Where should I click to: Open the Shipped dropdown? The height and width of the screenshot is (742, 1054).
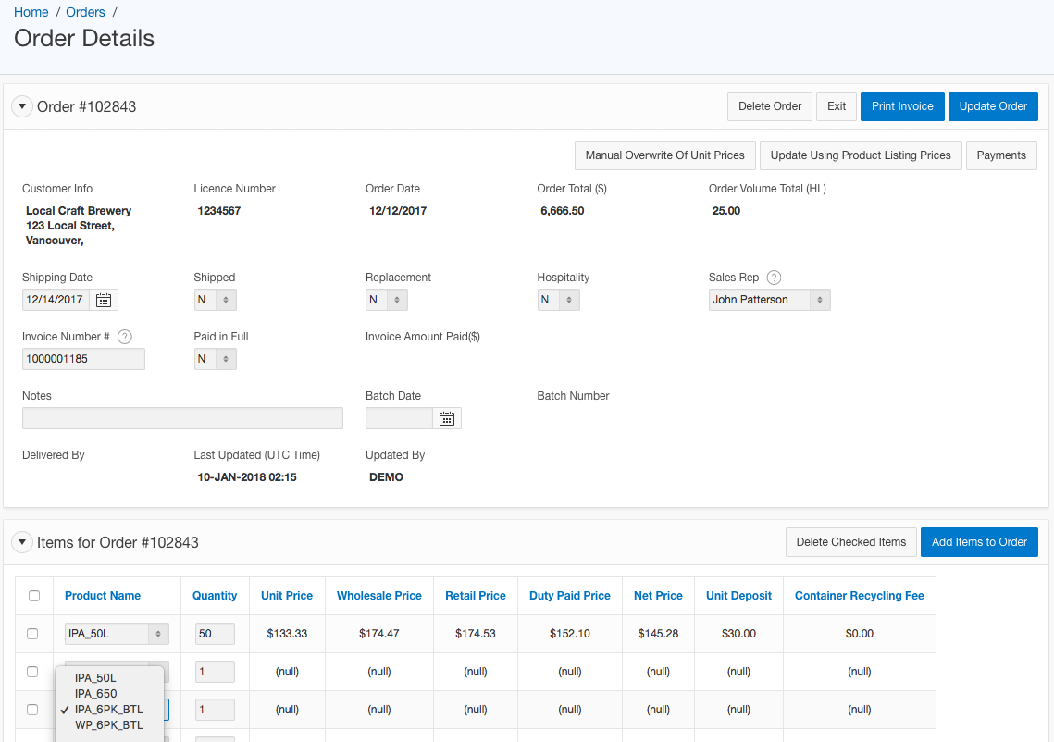click(215, 300)
